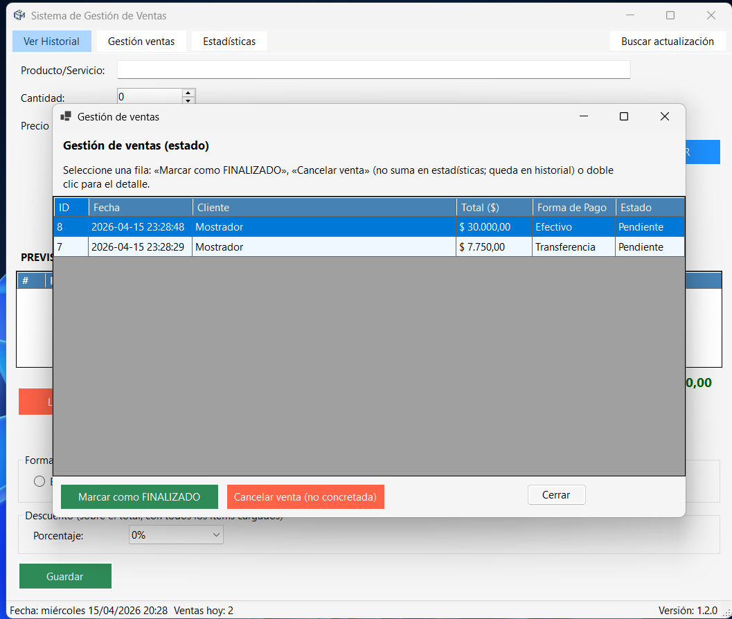Click Marcar como FINALIZADO button
732x619 pixels.
(139, 496)
